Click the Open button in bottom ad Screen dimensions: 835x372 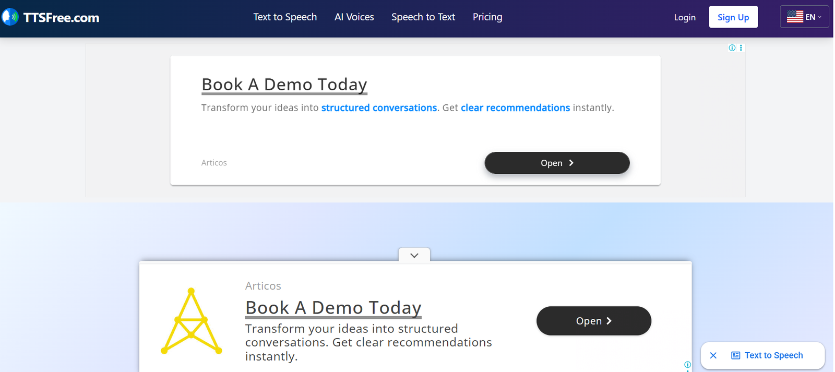594,321
